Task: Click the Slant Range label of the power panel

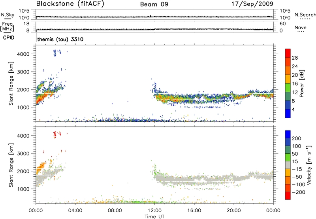Action: [11, 83]
